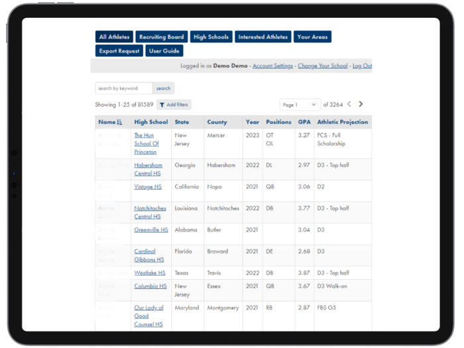Open the Natchitoches Central HS link

[x=150, y=213]
